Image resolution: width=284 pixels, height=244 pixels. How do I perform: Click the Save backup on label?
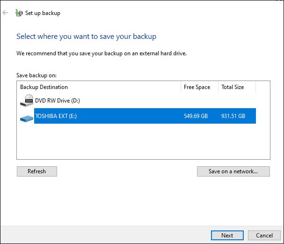coord(36,75)
